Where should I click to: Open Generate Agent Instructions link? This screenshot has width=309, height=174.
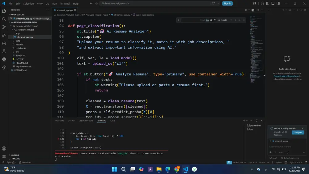tap(286, 76)
